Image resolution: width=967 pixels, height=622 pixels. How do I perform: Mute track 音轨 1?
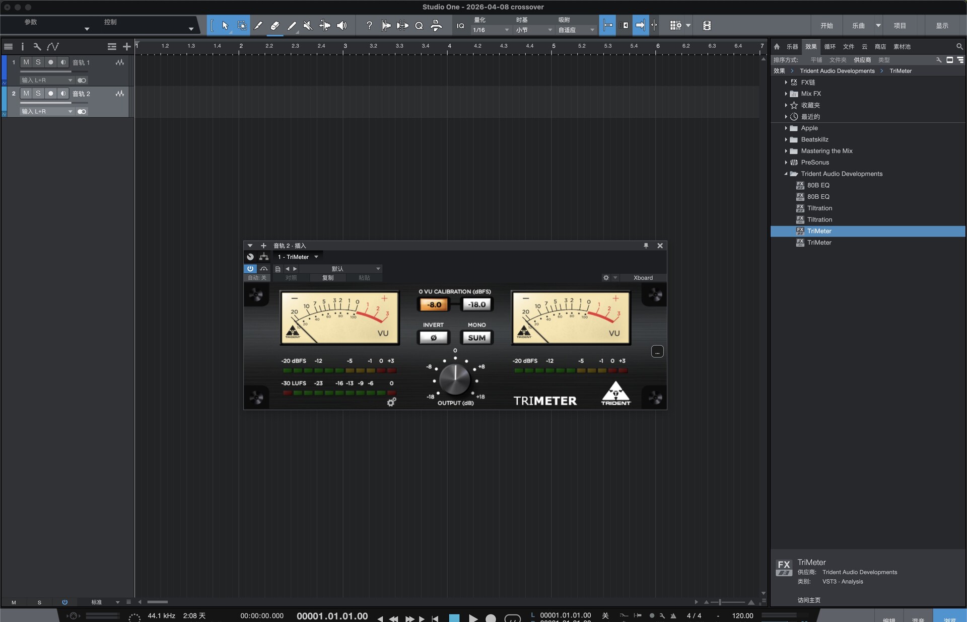(x=26, y=62)
